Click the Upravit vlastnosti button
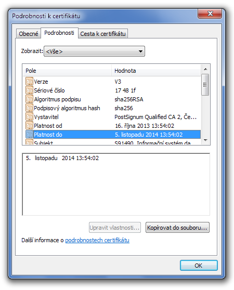This screenshot has height=290, width=234. pyautogui.click(x=115, y=228)
